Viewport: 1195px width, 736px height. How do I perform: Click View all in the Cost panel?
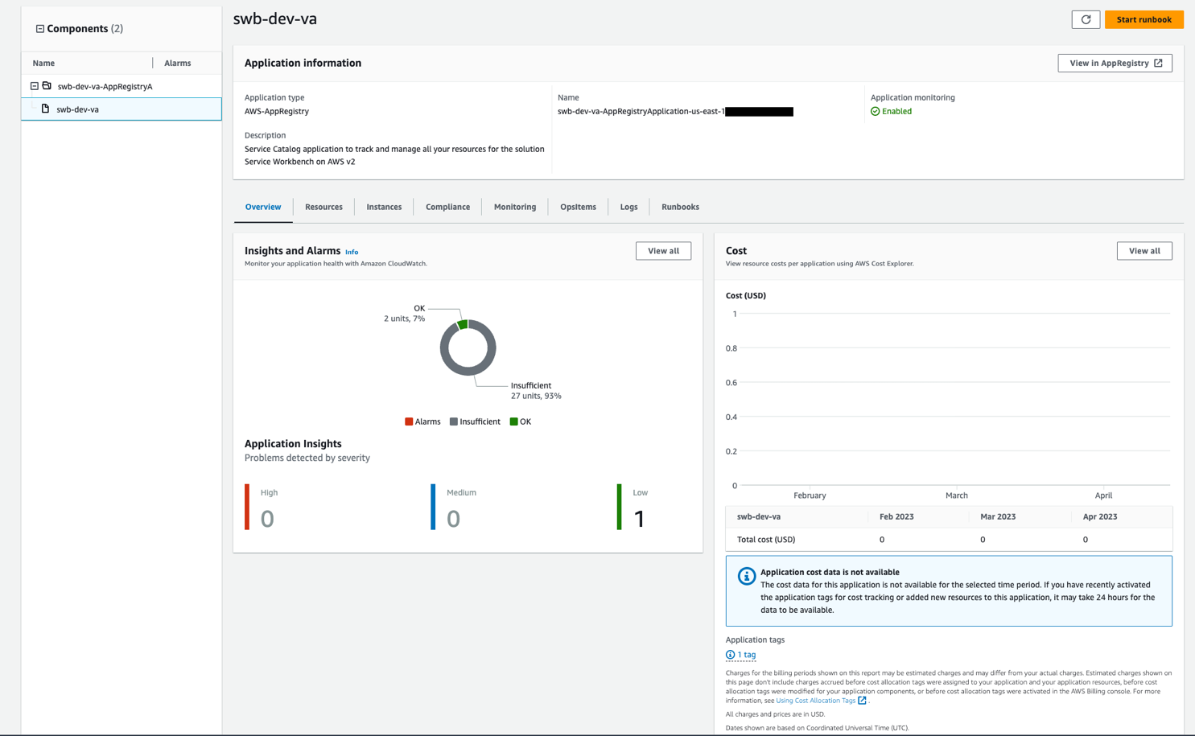coord(1144,251)
